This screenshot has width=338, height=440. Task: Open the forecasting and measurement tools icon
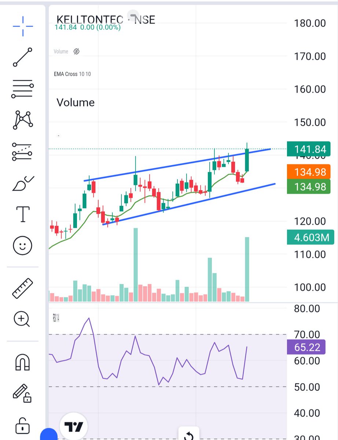(23, 151)
